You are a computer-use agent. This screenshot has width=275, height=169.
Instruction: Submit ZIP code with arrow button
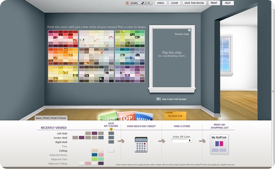click(190, 141)
